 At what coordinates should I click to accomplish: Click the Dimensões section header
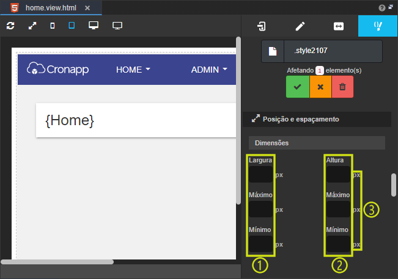[x=317, y=143]
